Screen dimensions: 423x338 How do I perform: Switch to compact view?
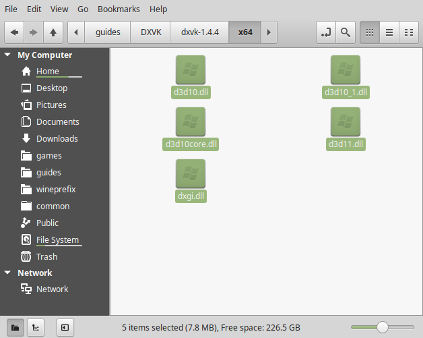point(409,32)
